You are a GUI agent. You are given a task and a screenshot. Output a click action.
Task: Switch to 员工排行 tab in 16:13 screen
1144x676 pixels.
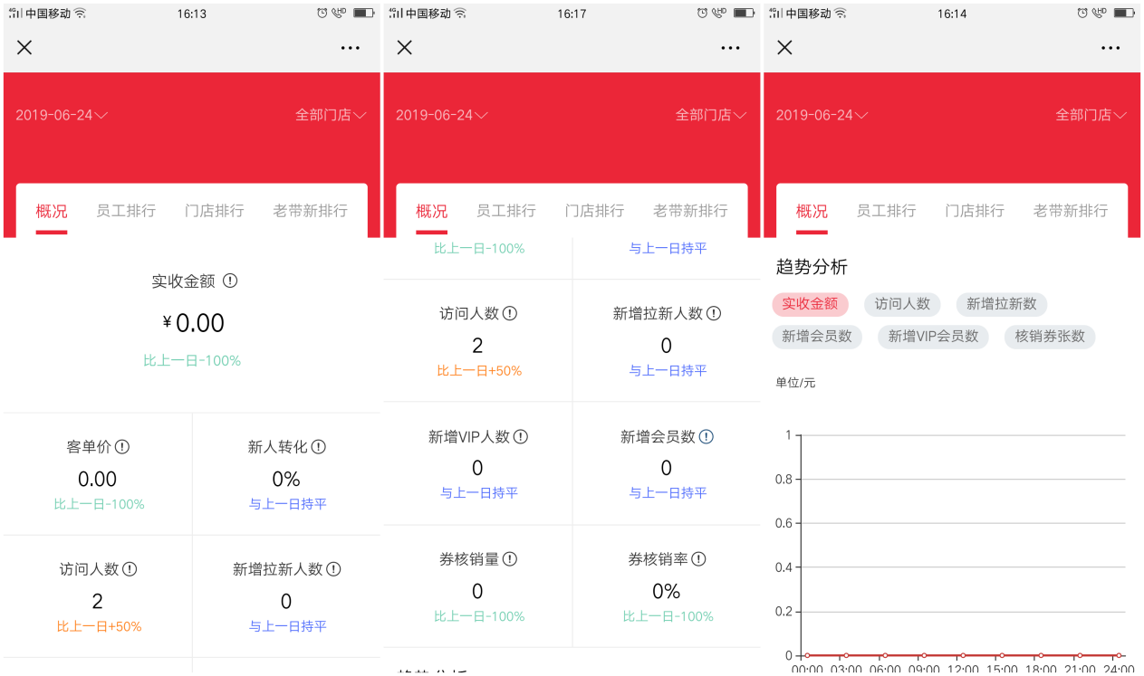(126, 211)
